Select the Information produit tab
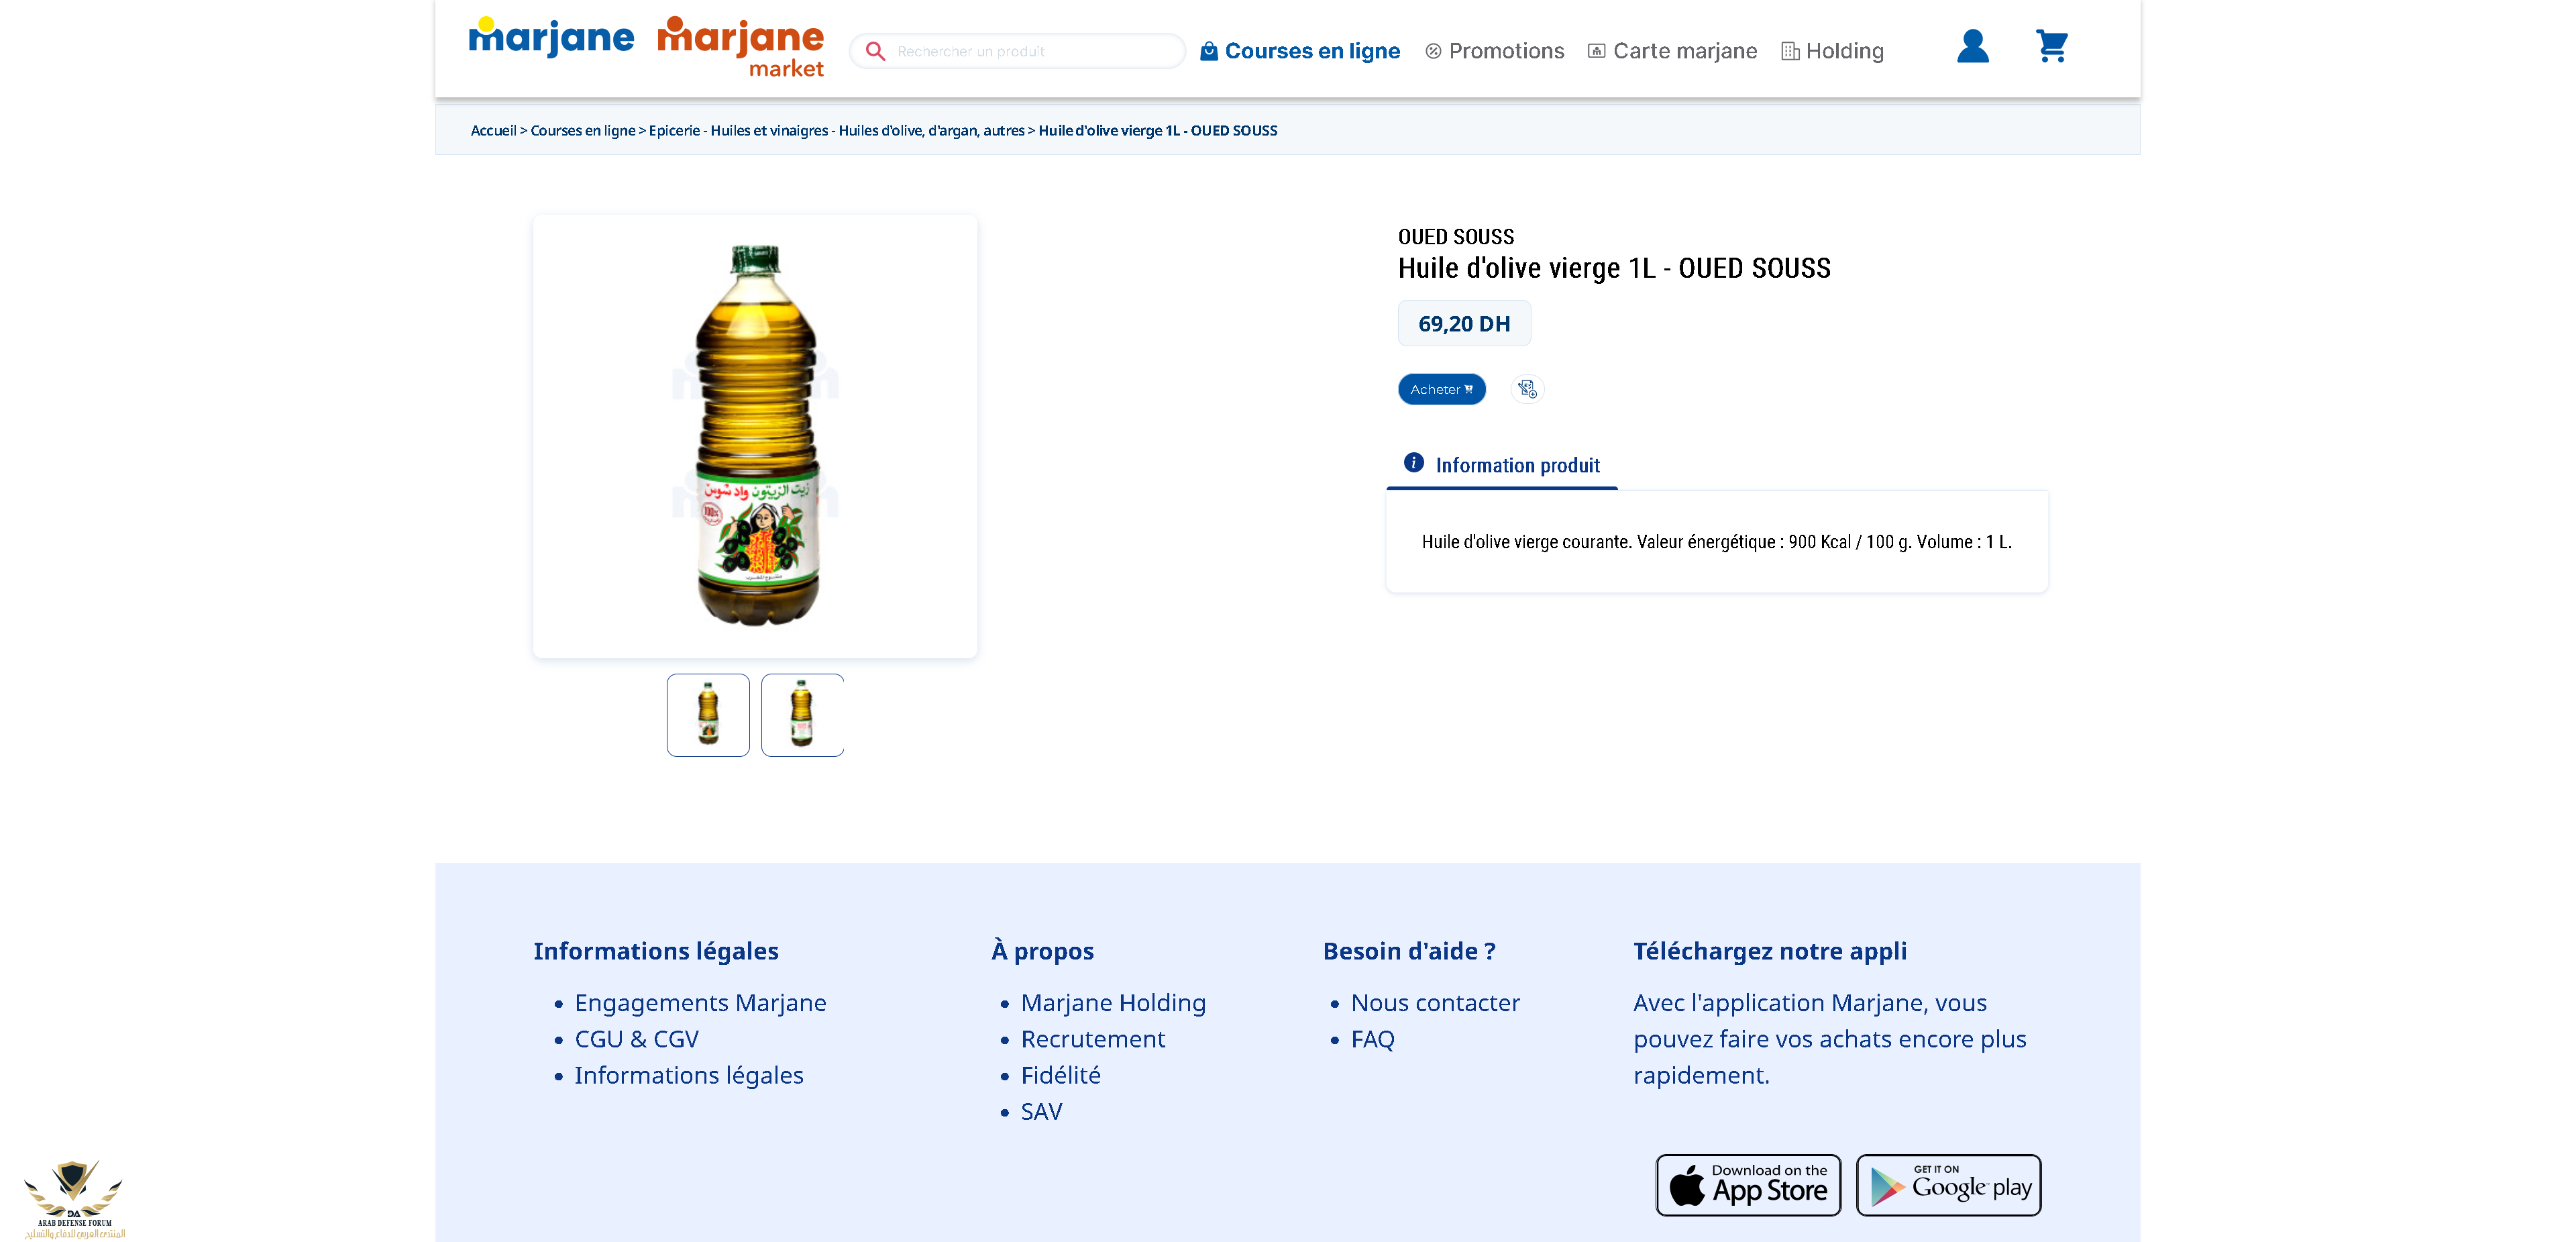 click(1502, 465)
